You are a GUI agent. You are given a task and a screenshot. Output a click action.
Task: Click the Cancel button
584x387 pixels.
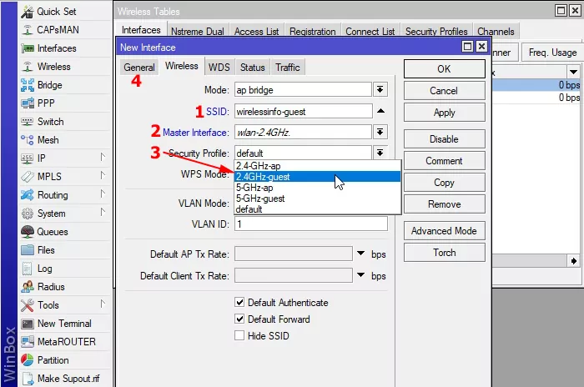[x=445, y=91]
